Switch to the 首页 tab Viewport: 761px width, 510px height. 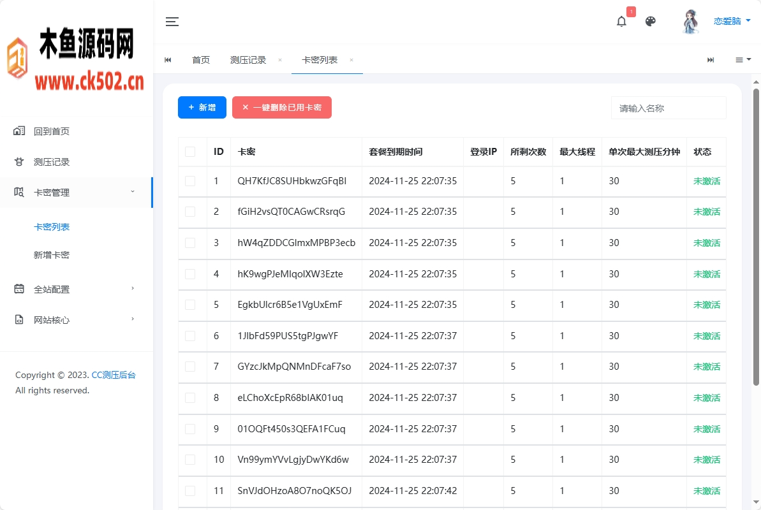(201, 60)
